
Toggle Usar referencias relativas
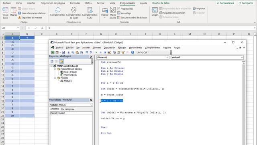[x=32, y=13]
